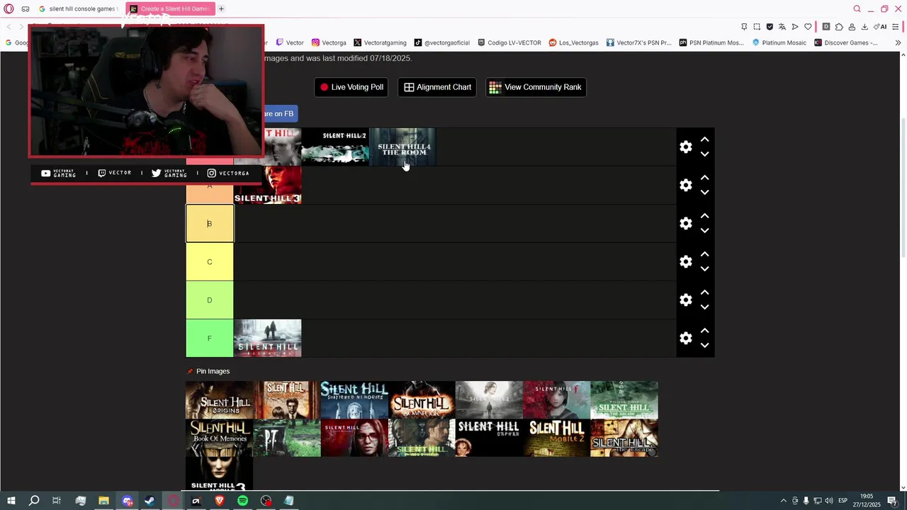Image resolution: width=907 pixels, height=510 pixels.
Task: Select the yellow C tier label
Action: pyautogui.click(x=210, y=262)
